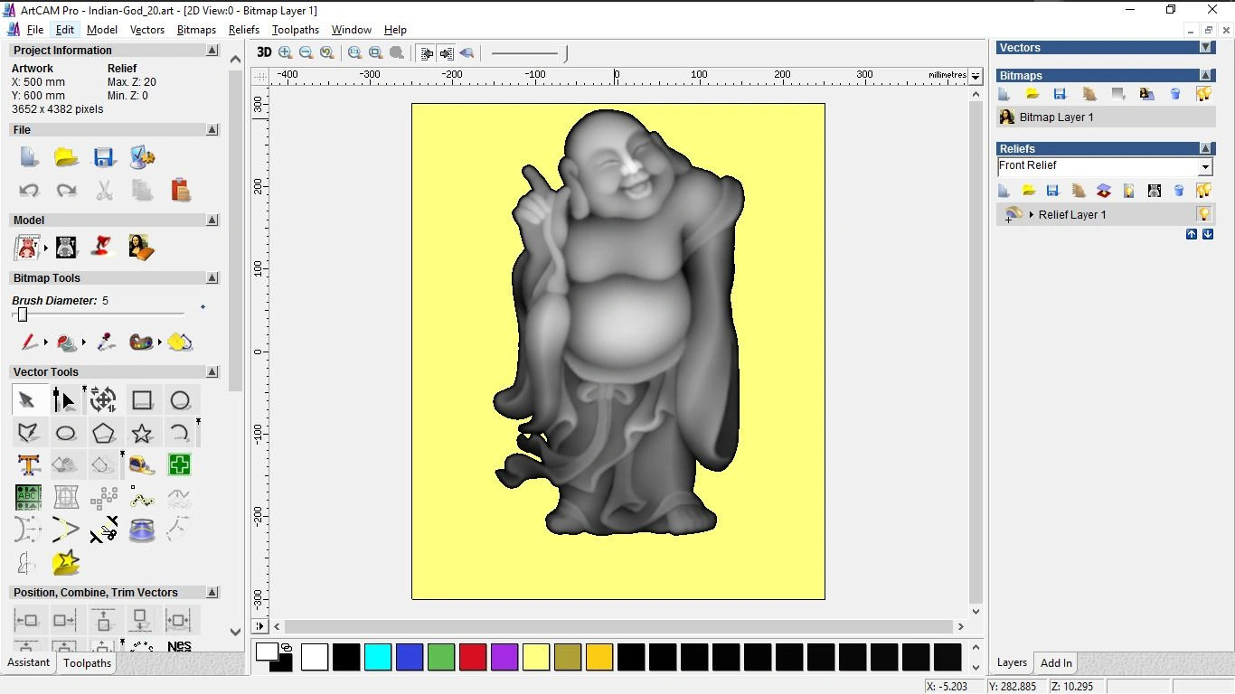Click the Create Vector Text tool
The height and width of the screenshot is (694, 1235).
pyautogui.click(x=29, y=465)
